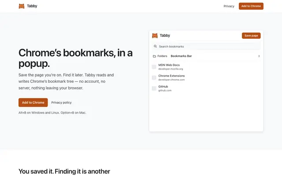
Task: Click the Add to Chrome button below the headline
Action: [x=33, y=103]
